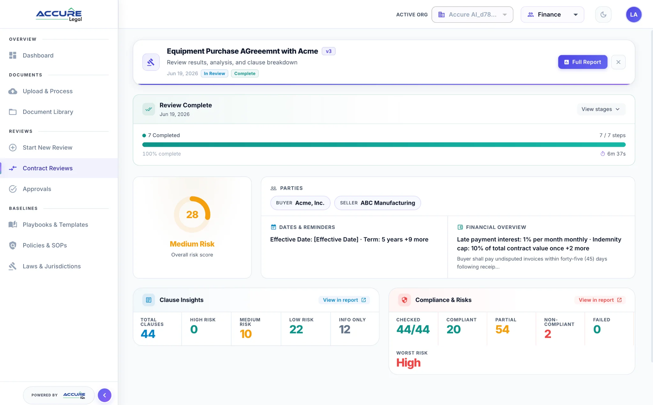
Task: Click the In Review status badge
Action: [214, 74]
